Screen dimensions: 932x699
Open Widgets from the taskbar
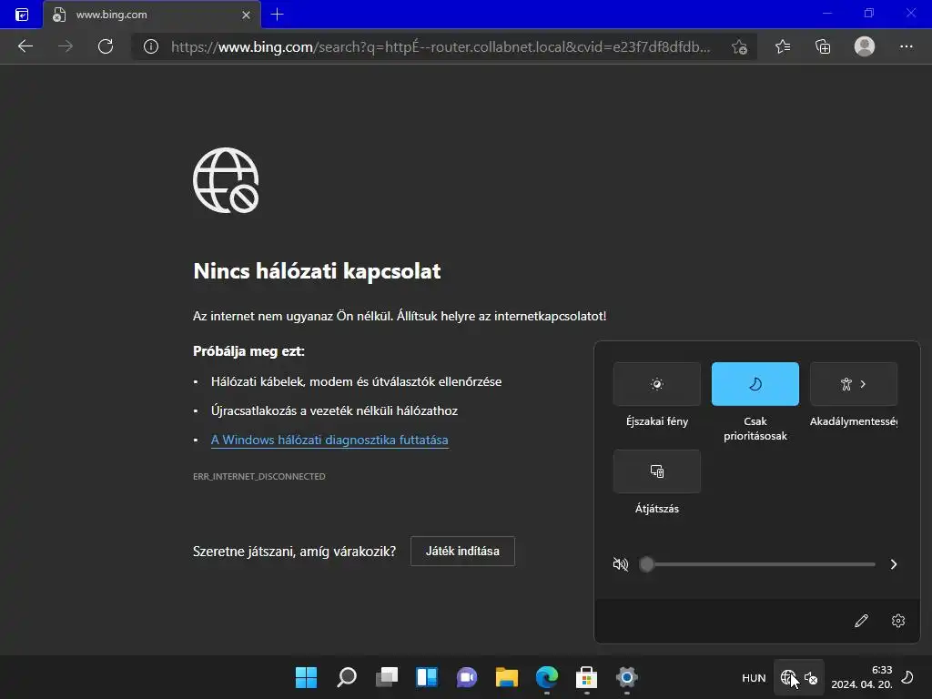click(427, 677)
